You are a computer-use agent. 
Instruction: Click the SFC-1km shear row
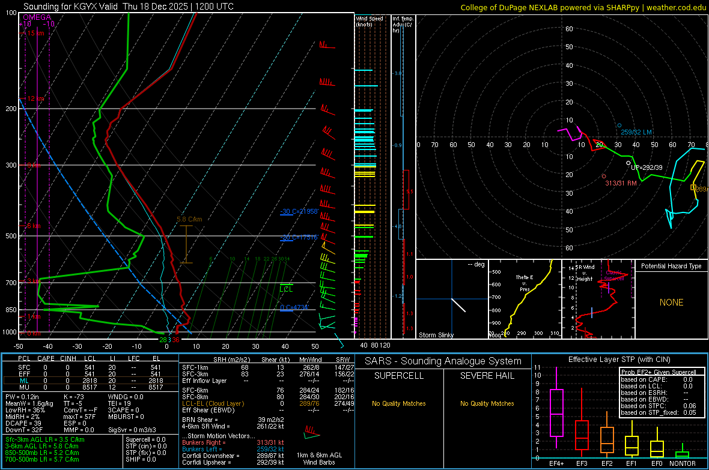click(x=268, y=367)
